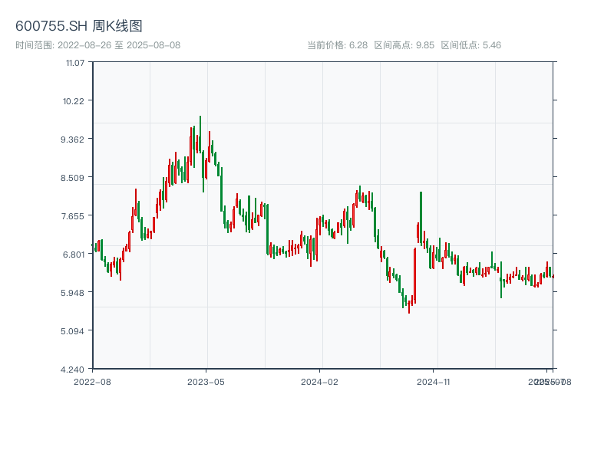Select the 时间范围 date range text
Screen dimensions: 614x460
pos(98,45)
